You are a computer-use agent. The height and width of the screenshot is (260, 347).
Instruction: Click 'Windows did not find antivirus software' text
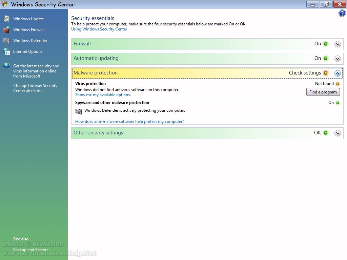127,89
